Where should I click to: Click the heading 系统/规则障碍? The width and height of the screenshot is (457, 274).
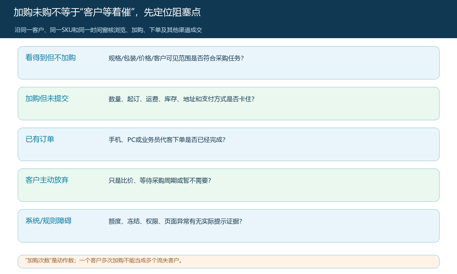[48, 221]
